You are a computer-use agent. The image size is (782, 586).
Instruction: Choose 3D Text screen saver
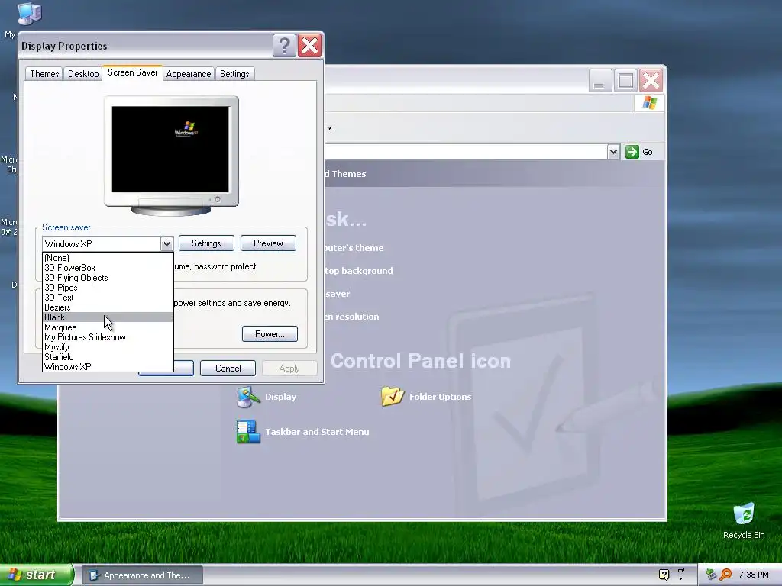point(108,298)
